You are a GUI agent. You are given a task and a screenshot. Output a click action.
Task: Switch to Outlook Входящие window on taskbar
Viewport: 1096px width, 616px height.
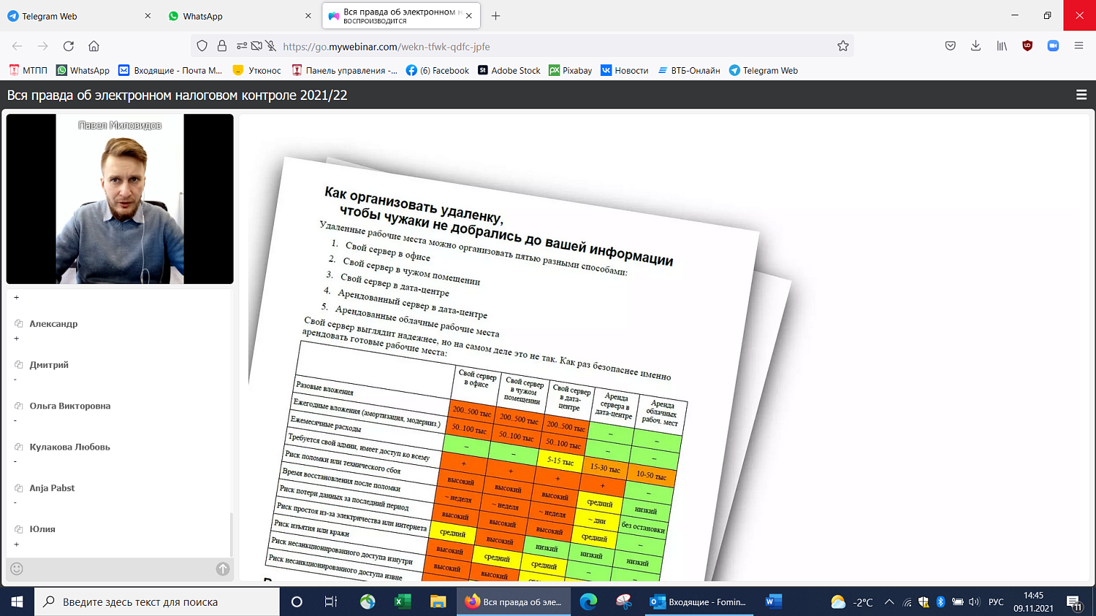699,601
